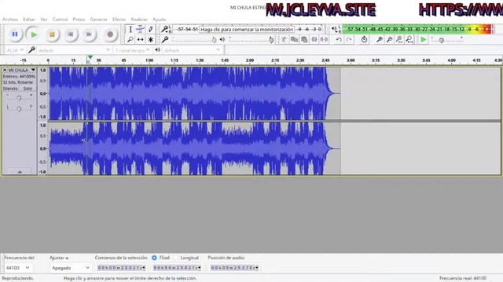Adjust the playback speed slider
This screenshot has height=282, width=503.
pos(447,40)
